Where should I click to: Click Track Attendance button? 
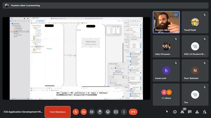[58, 112]
